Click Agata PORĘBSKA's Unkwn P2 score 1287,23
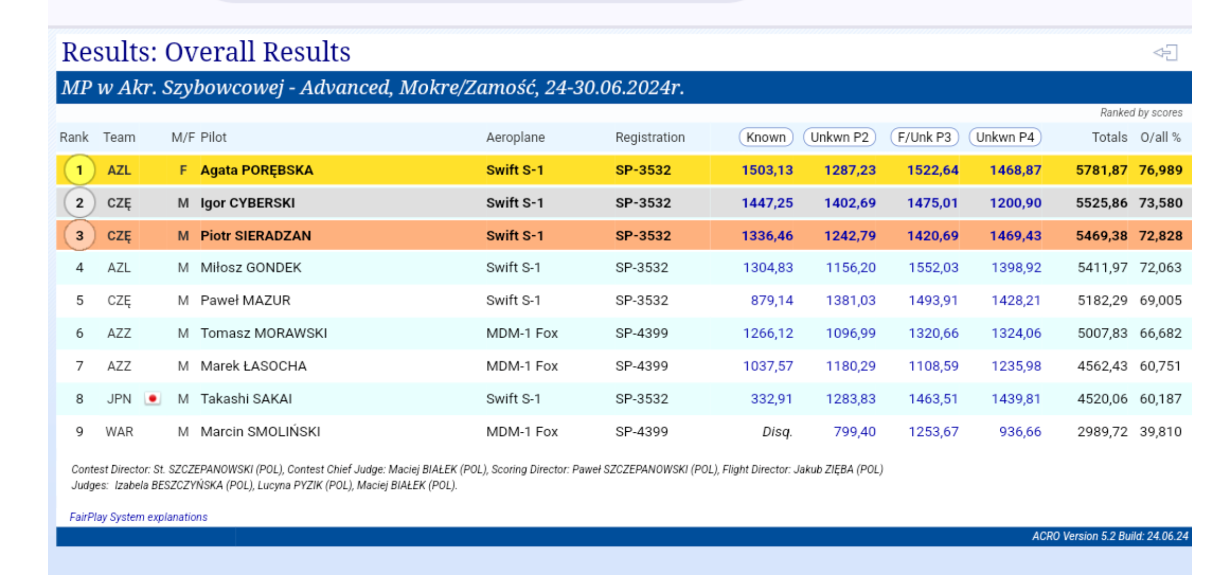 point(850,170)
